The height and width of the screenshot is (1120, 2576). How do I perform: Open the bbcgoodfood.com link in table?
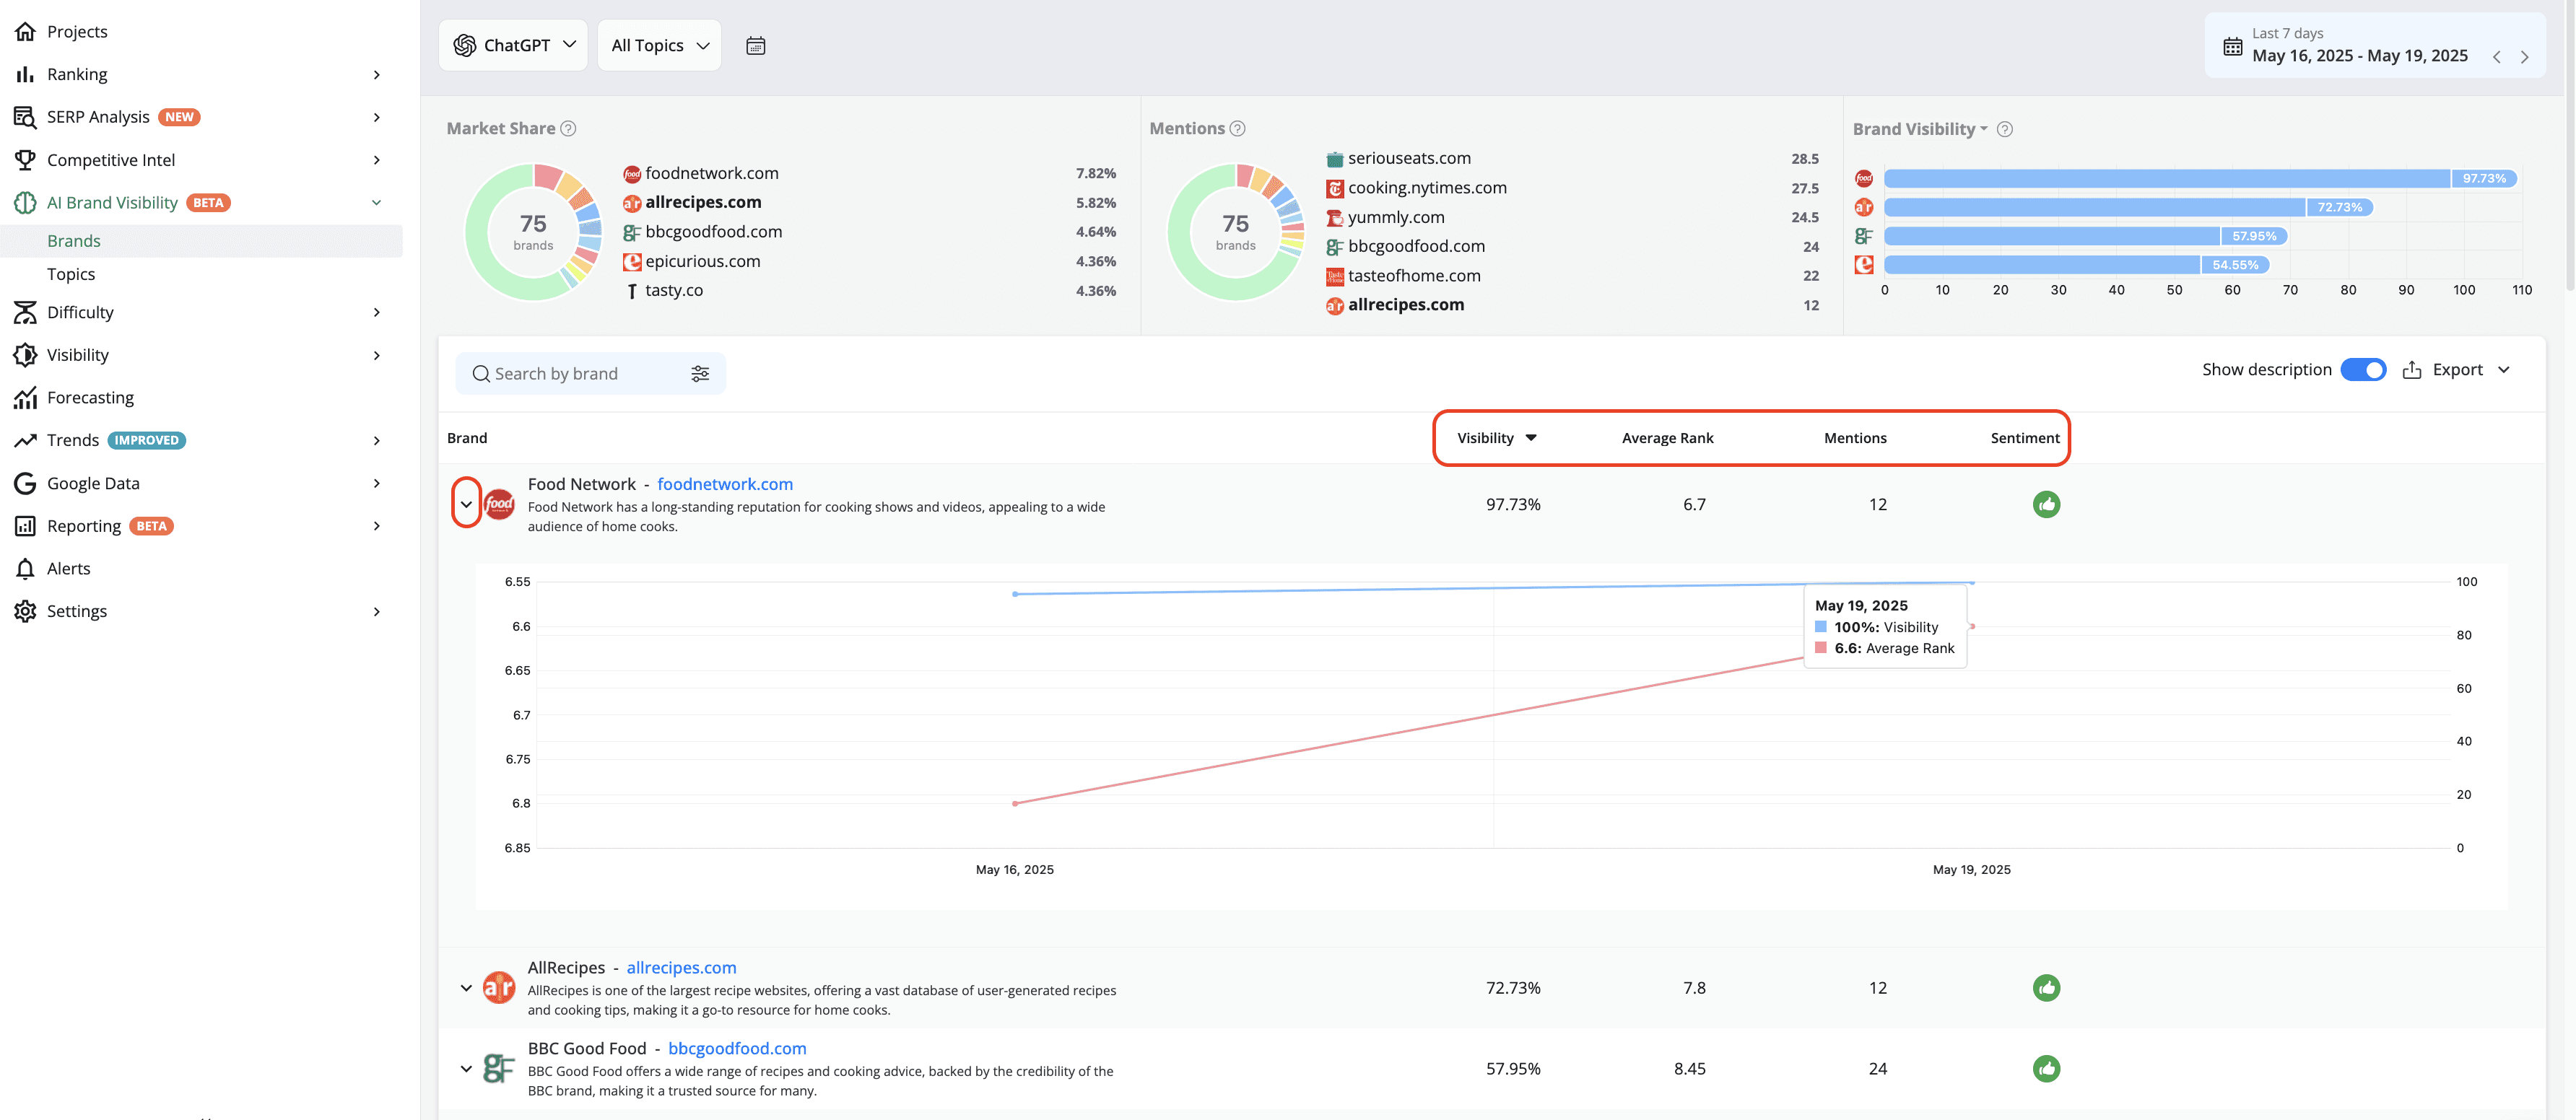coord(737,1048)
